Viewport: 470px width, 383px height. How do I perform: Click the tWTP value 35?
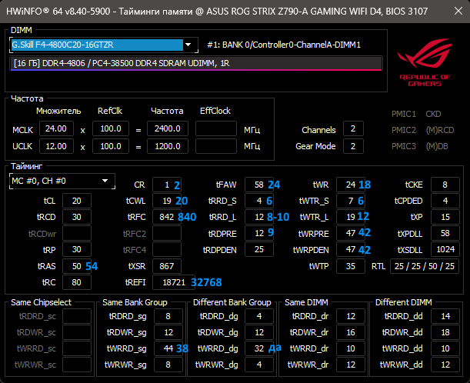click(351, 266)
